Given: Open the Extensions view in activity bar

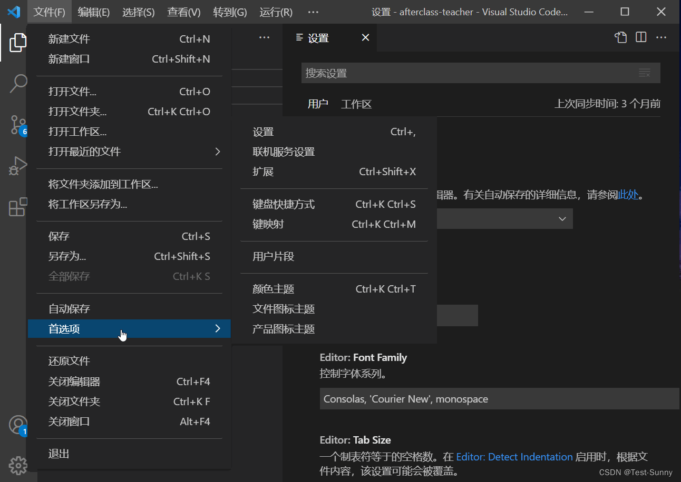Looking at the screenshot, I should (18, 207).
